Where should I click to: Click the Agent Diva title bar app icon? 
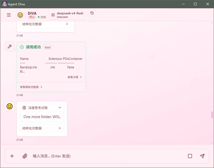click(5, 4)
